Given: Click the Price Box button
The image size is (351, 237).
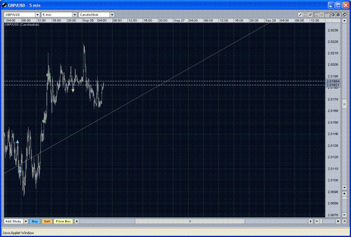Looking at the screenshot, I should 63,221.
